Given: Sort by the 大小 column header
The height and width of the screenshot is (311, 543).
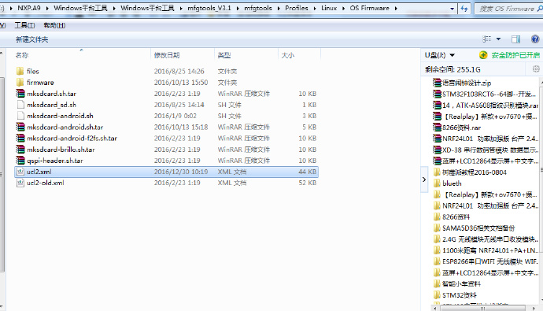Looking at the screenshot, I should [299, 55].
